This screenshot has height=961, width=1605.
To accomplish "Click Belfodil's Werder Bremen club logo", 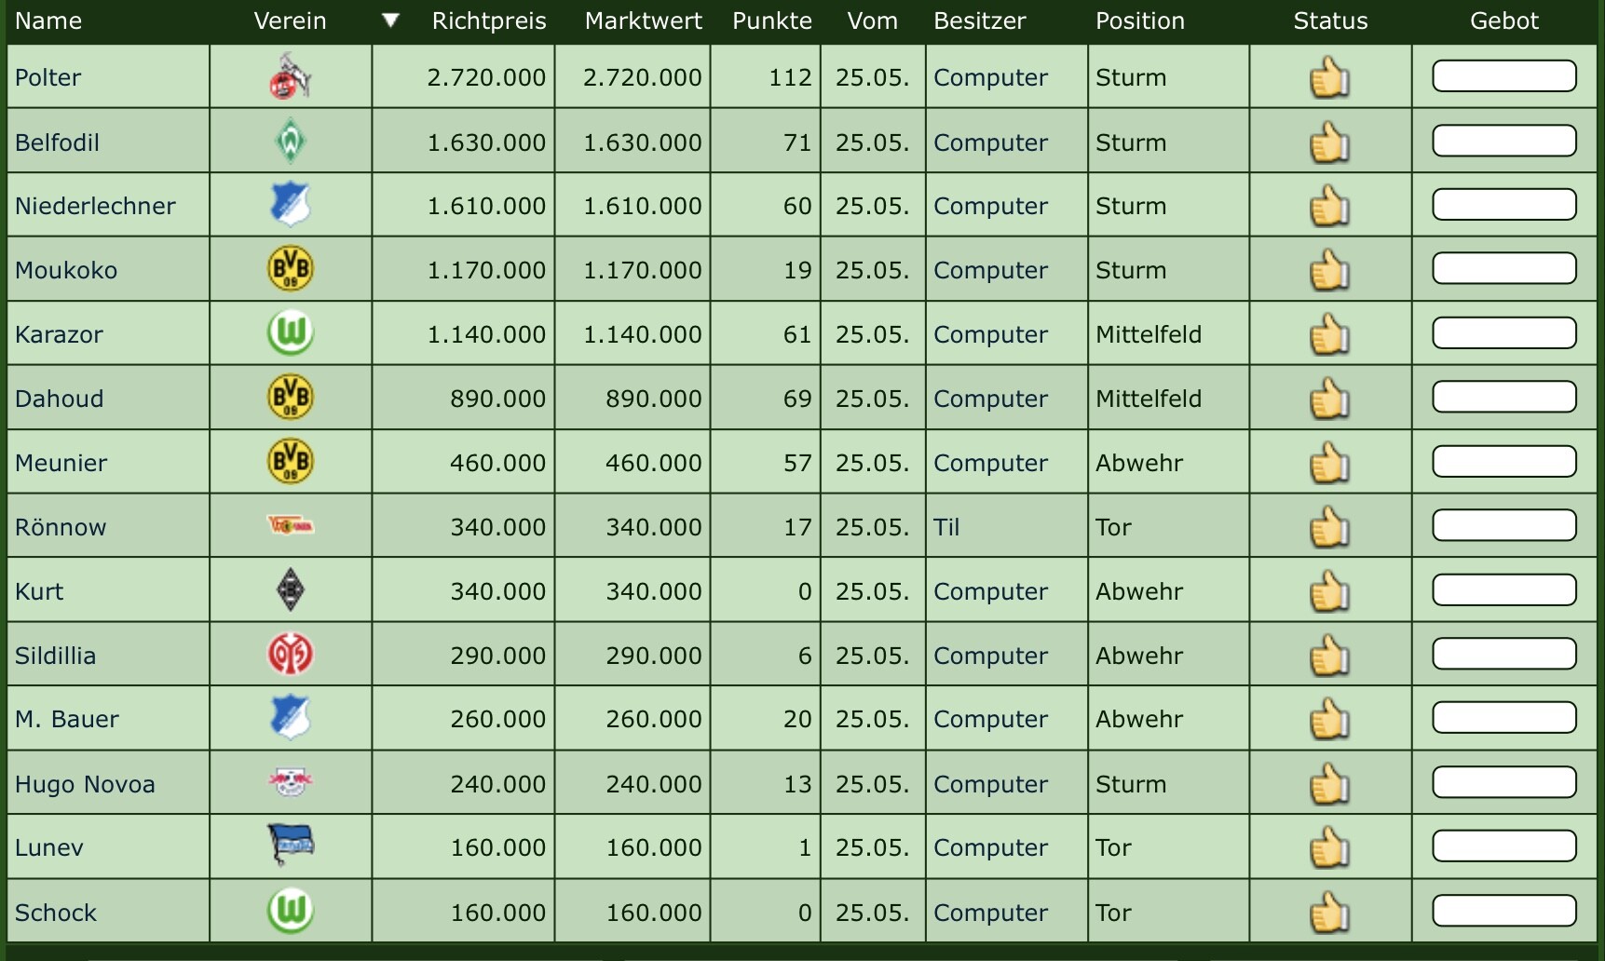I will pos(291,142).
